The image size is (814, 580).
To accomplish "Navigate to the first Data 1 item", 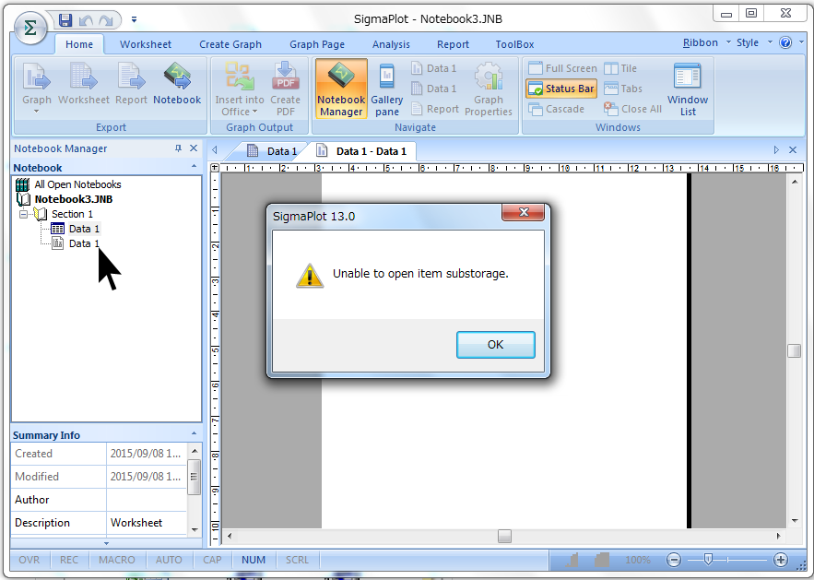I will [x=434, y=68].
